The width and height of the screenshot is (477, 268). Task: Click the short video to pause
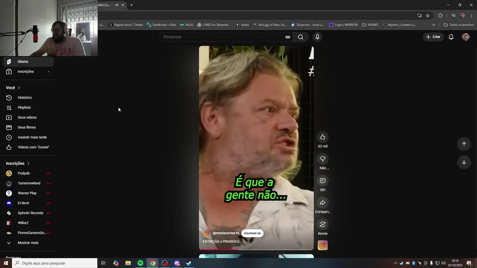click(x=256, y=148)
